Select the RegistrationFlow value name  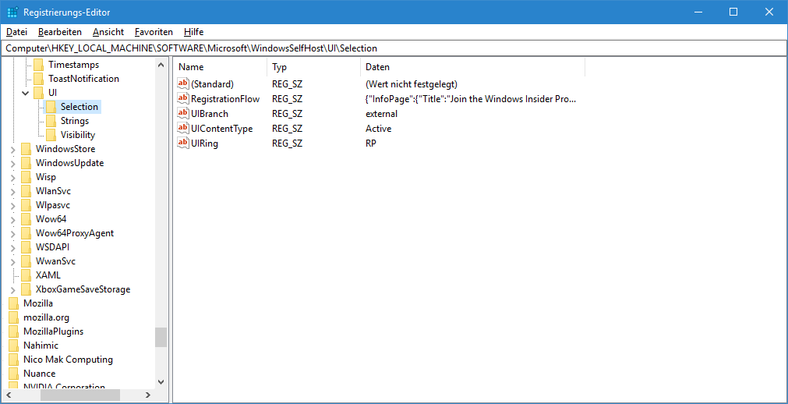click(225, 99)
